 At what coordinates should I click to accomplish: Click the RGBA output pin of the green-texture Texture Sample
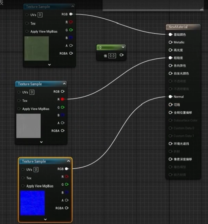tap(71, 53)
